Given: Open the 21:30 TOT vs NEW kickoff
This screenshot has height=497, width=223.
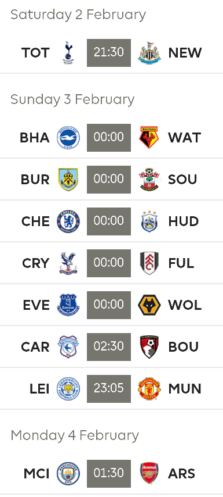Looking at the screenshot, I should (109, 53).
